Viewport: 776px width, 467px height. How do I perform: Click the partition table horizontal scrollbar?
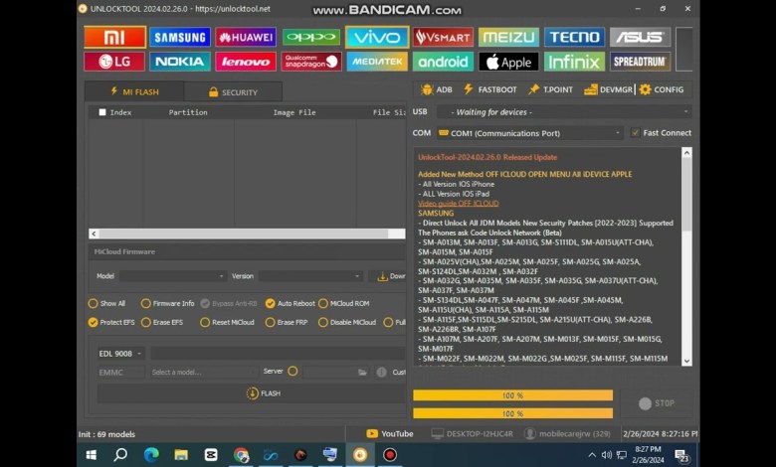(247, 233)
